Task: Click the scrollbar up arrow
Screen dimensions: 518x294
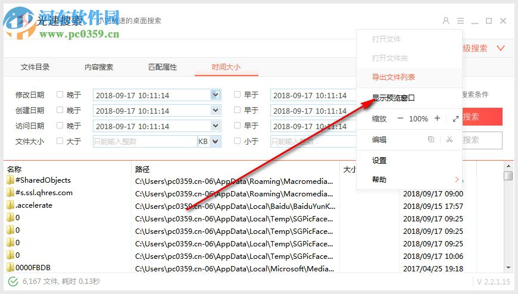Action: [x=508, y=166]
